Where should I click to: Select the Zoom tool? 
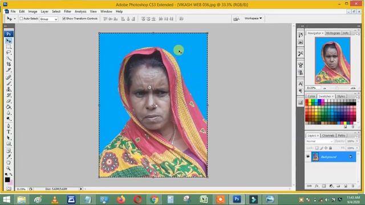coord(9,168)
